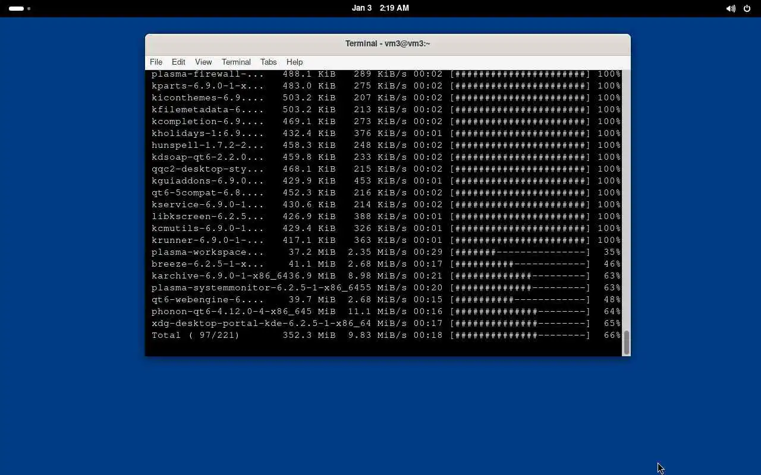The width and height of the screenshot is (761, 475).
Task: Click the breeze-6.2.5-1 package name
Action: tap(207, 264)
